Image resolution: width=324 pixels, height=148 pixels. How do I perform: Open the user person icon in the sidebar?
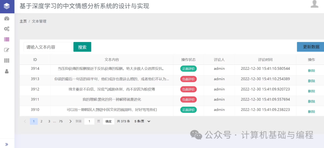tap(7, 71)
